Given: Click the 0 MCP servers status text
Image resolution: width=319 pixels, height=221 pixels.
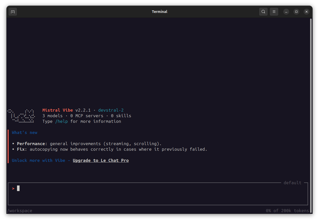Looking at the screenshot, I should [x=87, y=116].
